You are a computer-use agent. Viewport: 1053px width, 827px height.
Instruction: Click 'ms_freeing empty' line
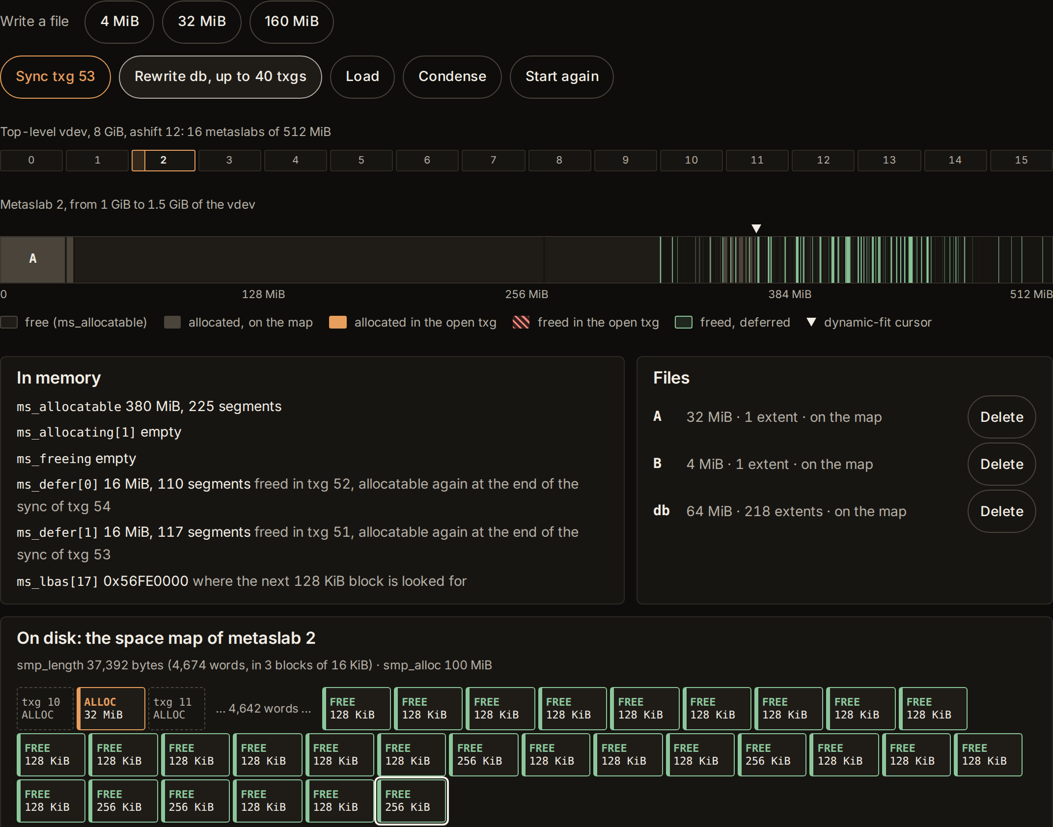[x=76, y=459]
